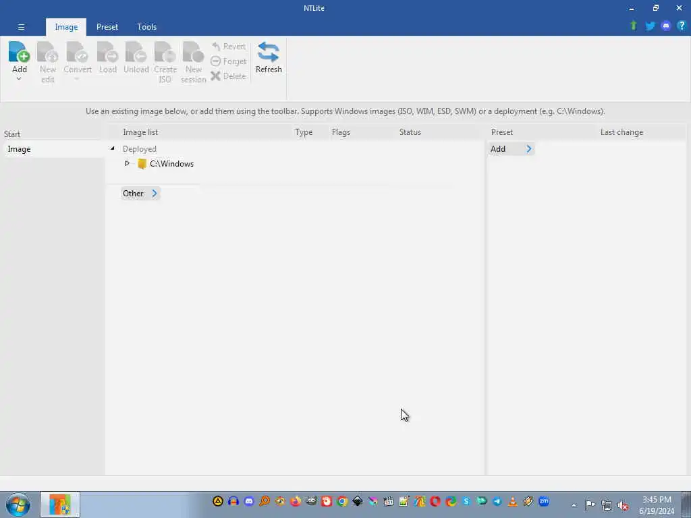691x518 pixels.
Task: Open Opera from the taskbar
Action: [x=435, y=501]
